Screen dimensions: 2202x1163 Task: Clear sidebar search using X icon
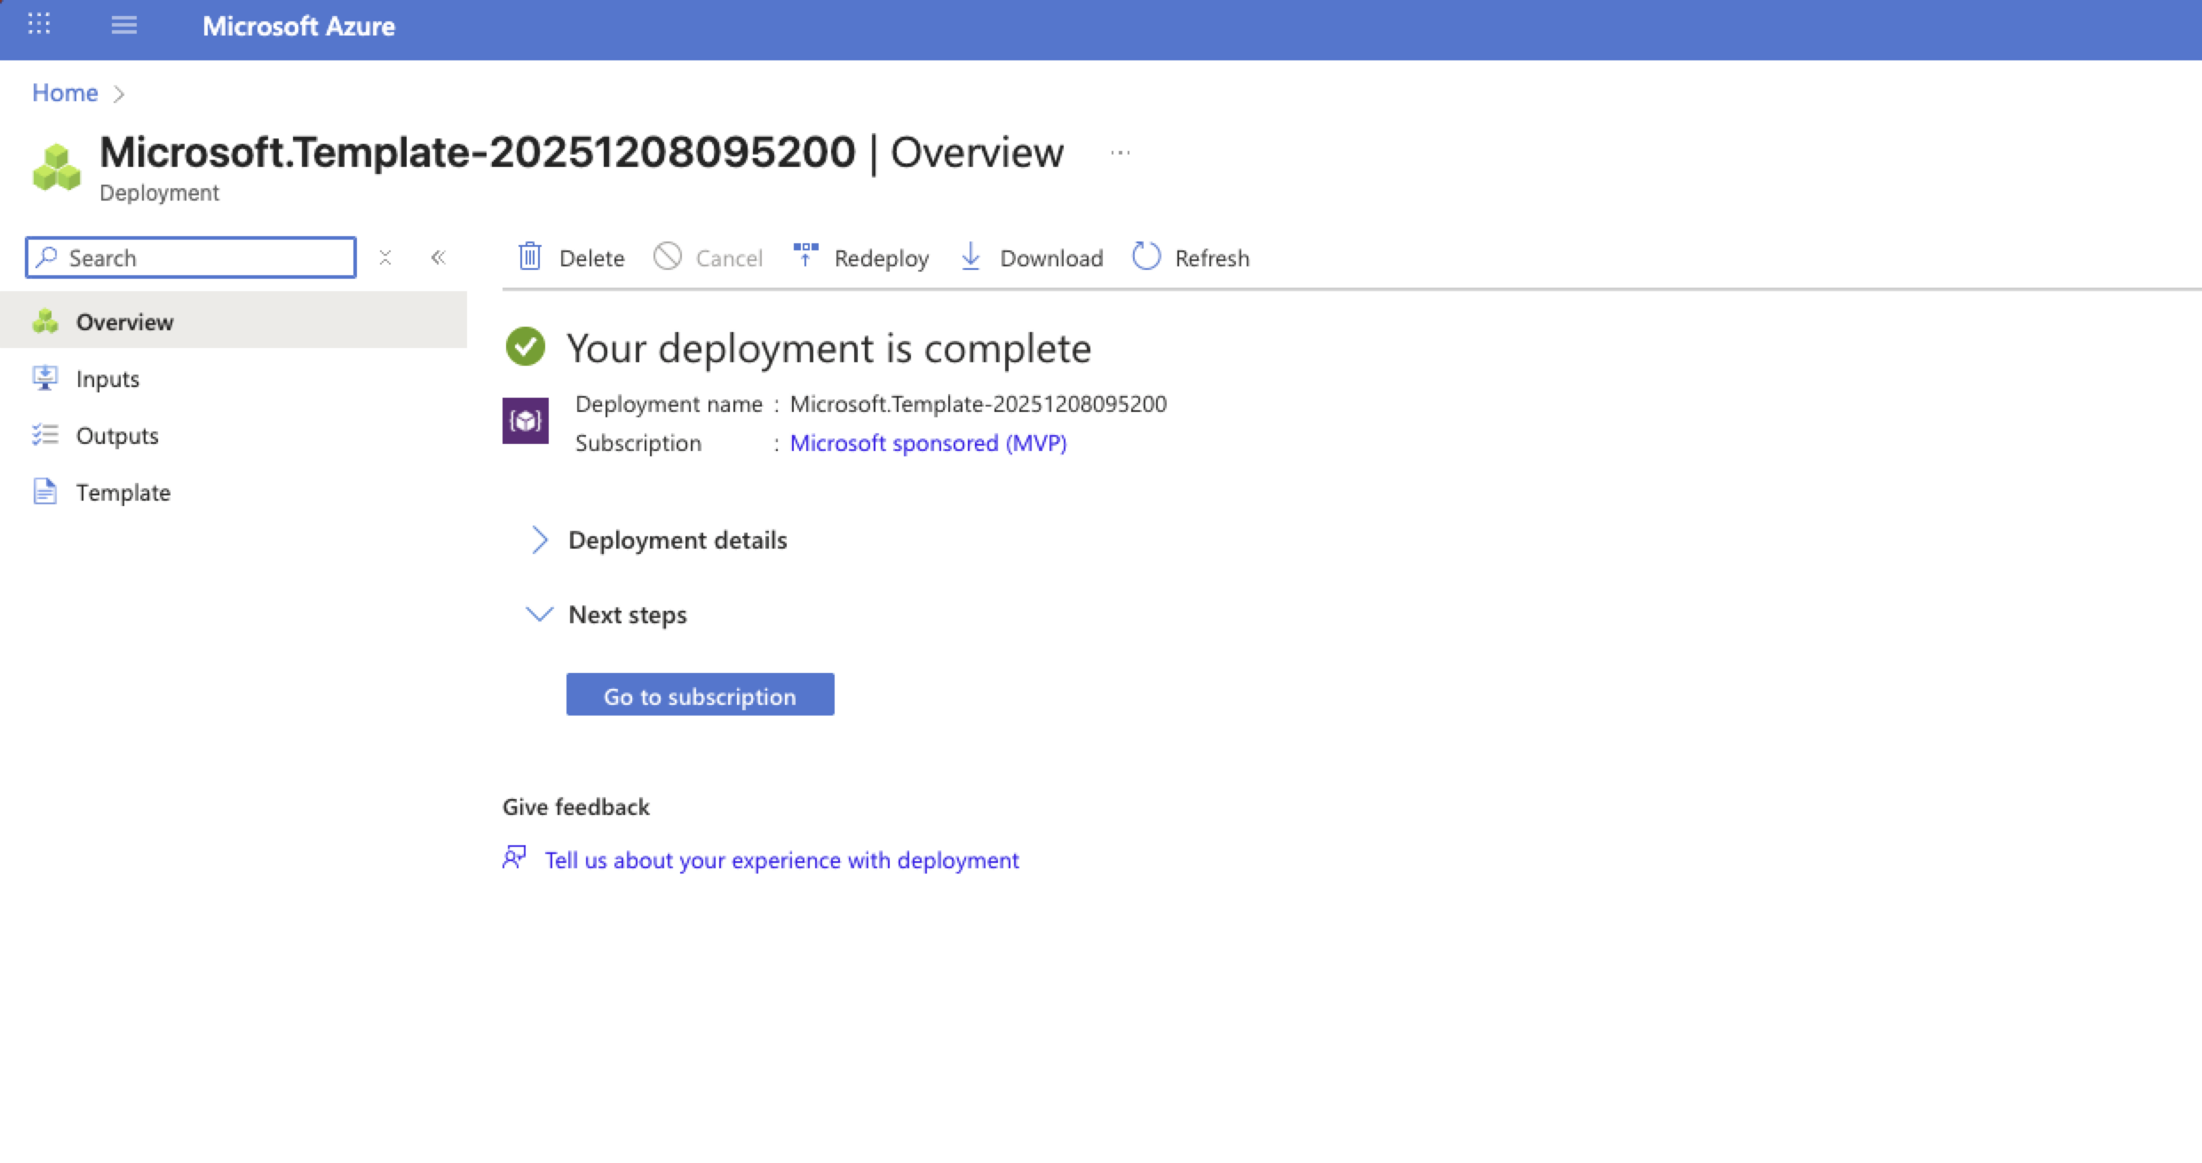tap(385, 257)
